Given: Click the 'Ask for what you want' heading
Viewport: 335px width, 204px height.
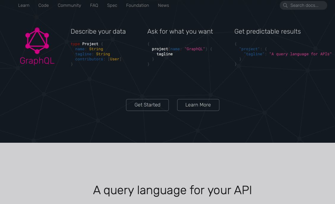Looking at the screenshot, I should (x=180, y=31).
